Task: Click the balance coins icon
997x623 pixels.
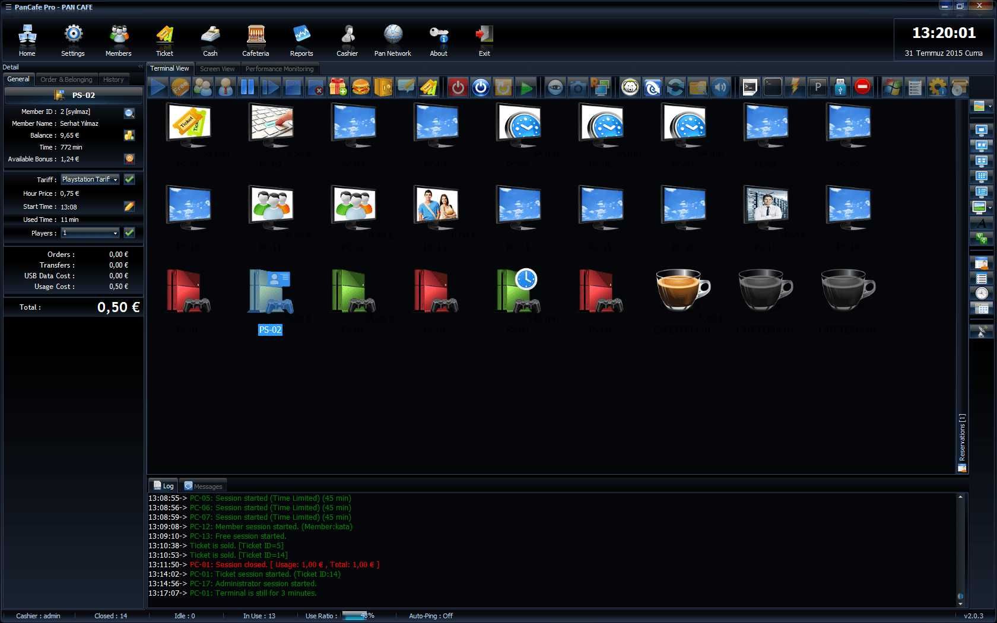Action: pyautogui.click(x=129, y=135)
